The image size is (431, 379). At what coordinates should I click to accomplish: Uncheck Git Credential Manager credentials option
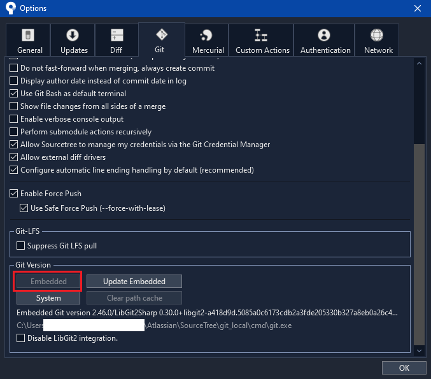tap(14, 145)
